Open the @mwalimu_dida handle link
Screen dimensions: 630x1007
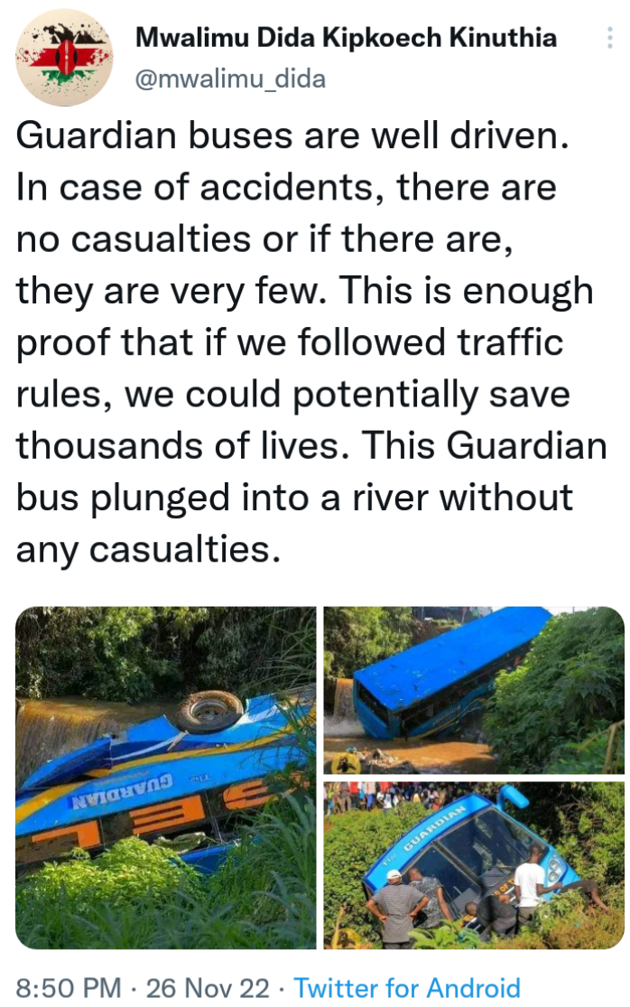231,79
